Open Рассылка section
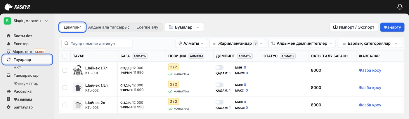 pyautogui.click(x=22, y=91)
